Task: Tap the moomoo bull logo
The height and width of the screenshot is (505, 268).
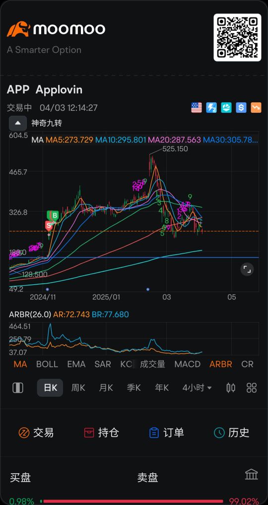Action: (x=18, y=29)
